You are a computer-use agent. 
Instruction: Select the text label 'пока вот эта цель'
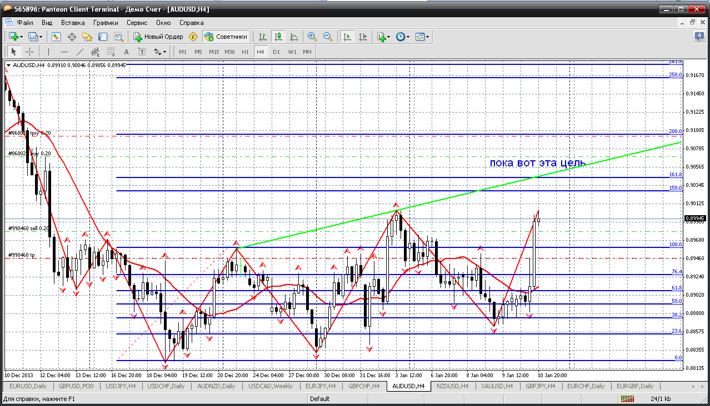pyautogui.click(x=537, y=163)
